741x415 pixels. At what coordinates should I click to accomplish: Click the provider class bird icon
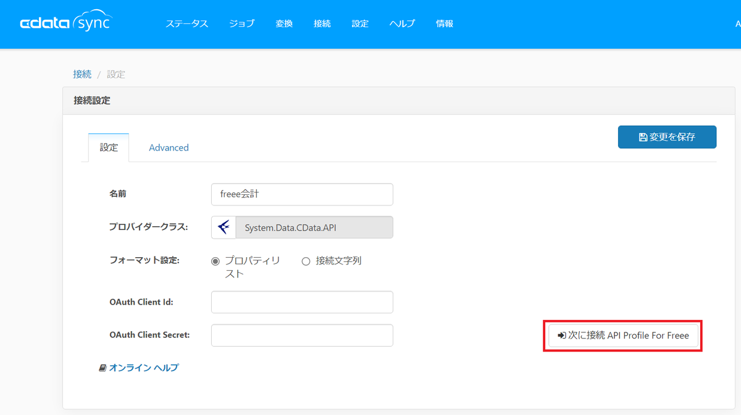224,228
